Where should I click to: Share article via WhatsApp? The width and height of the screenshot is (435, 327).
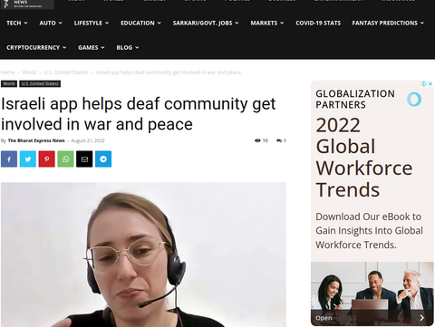point(65,159)
